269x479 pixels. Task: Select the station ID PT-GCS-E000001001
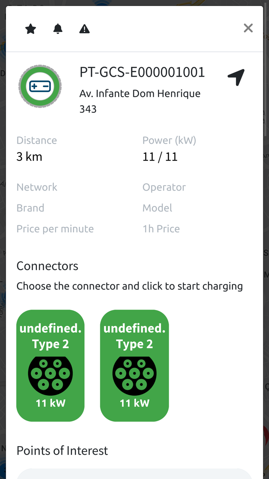[142, 72]
